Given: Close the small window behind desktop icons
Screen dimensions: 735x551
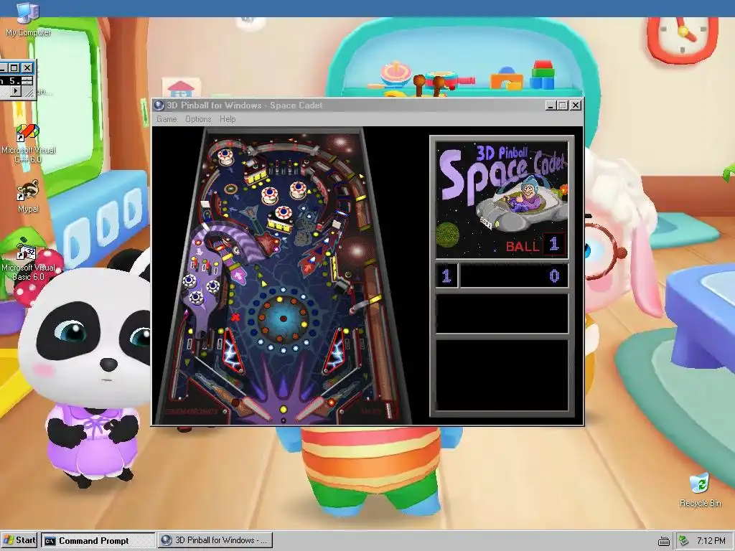Looking at the screenshot, I should [x=28, y=68].
